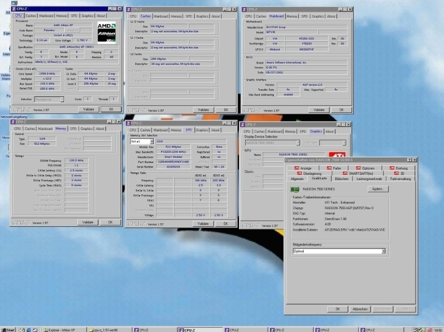
Task: Switch to the cpu-z_1.57-win98 folder taskbar button
Action: (x=109, y=330)
